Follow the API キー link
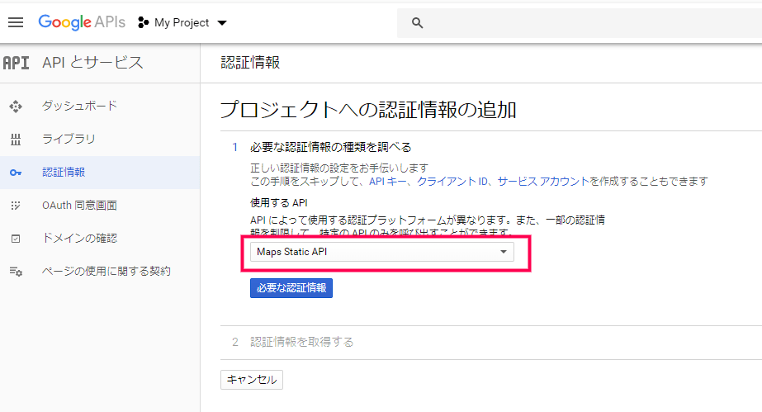 point(387,181)
